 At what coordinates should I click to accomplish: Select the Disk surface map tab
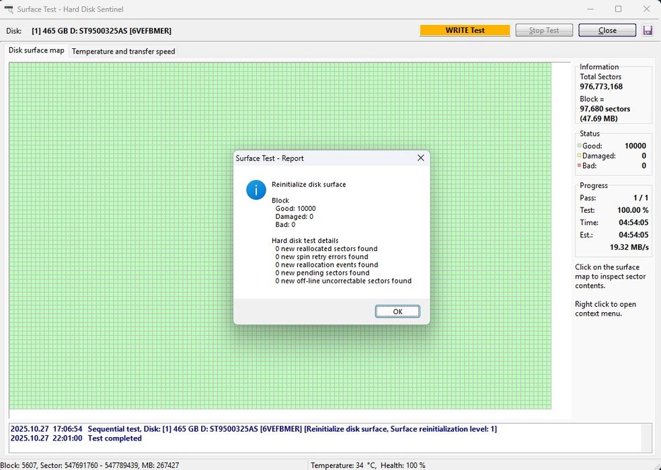pos(36,50)
